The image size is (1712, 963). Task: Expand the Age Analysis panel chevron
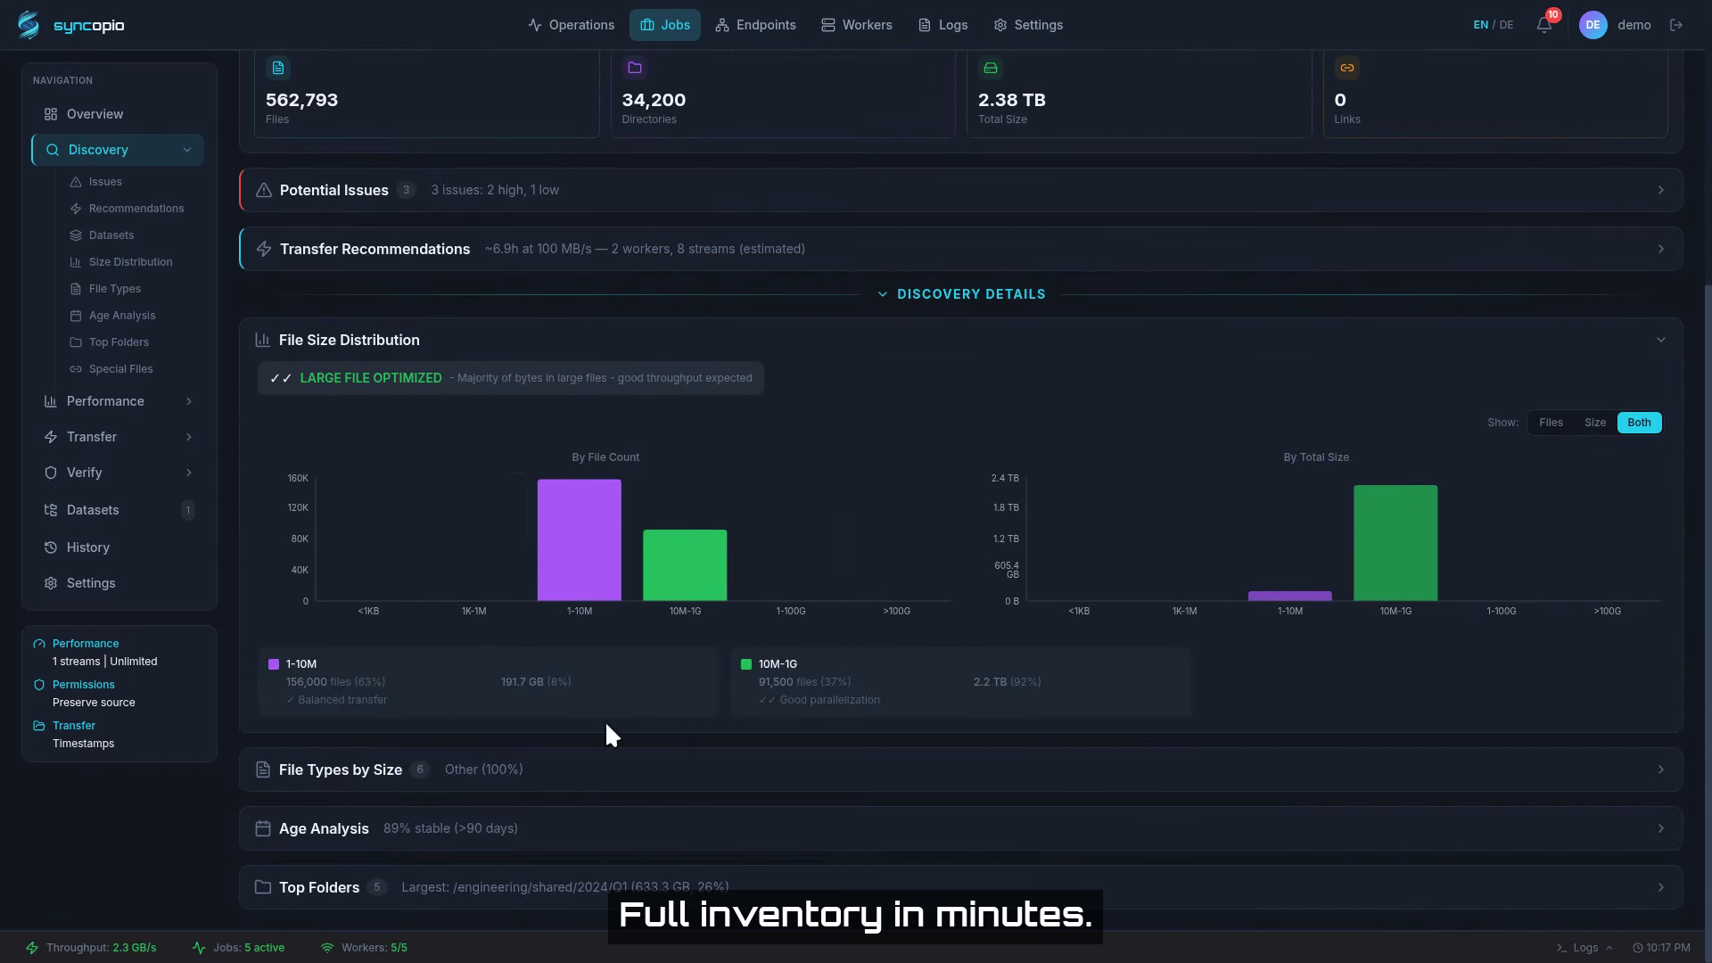click(1660, 828)
